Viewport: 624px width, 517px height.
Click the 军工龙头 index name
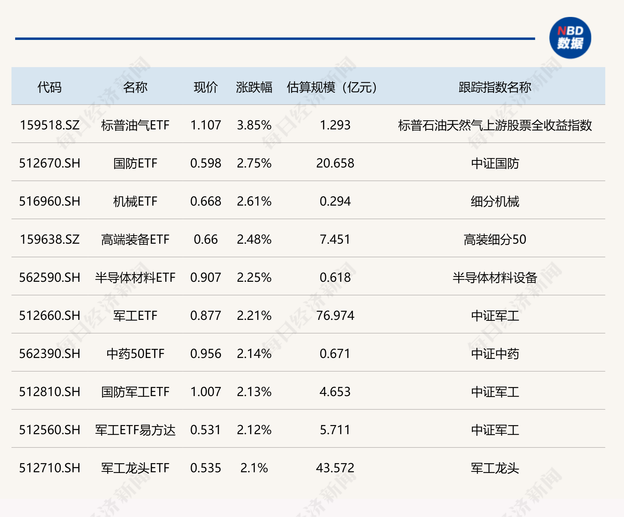(x=495, y=468)
